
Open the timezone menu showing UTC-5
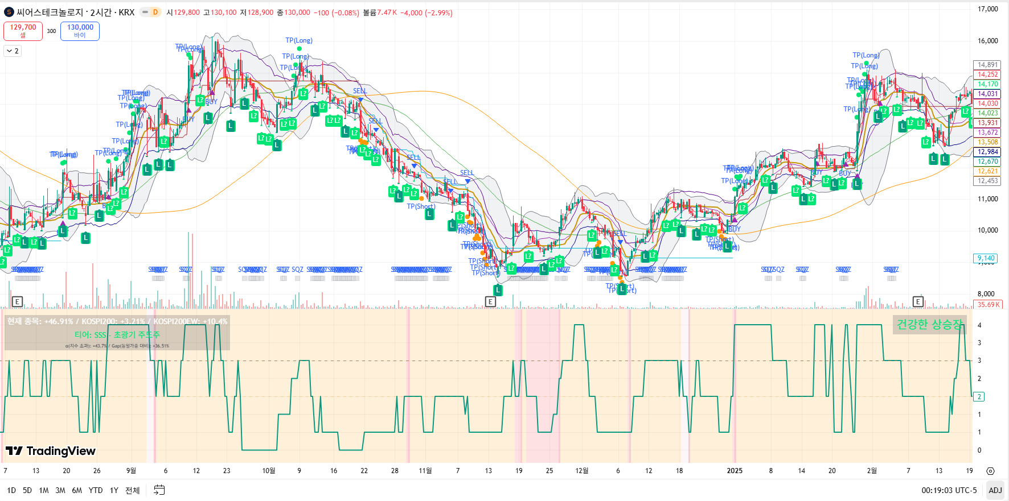[949, 490]
